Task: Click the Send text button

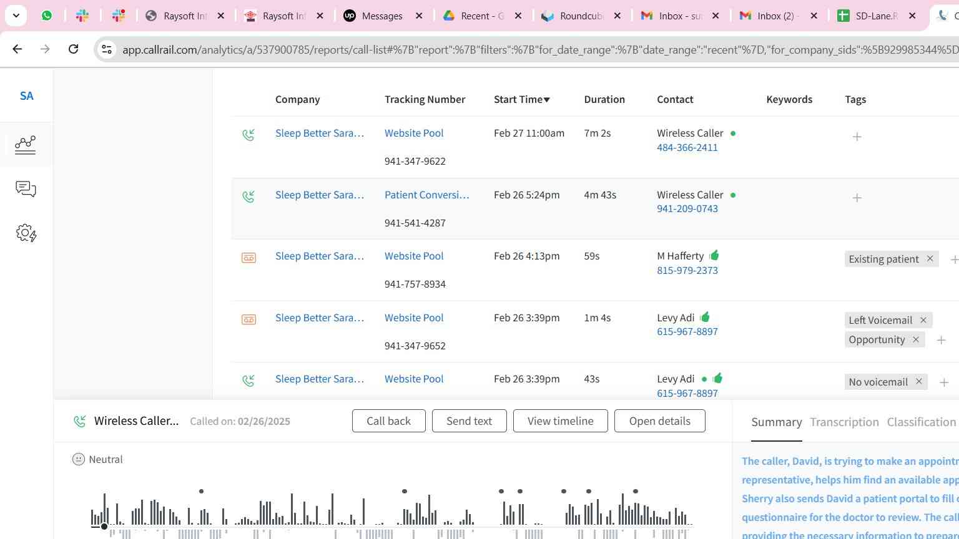Action: (469, 421)
